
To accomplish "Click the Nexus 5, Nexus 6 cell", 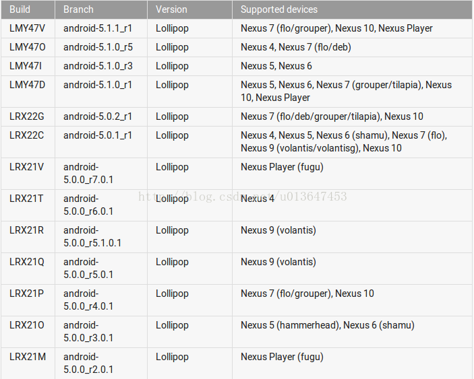I will coord(352,66).
